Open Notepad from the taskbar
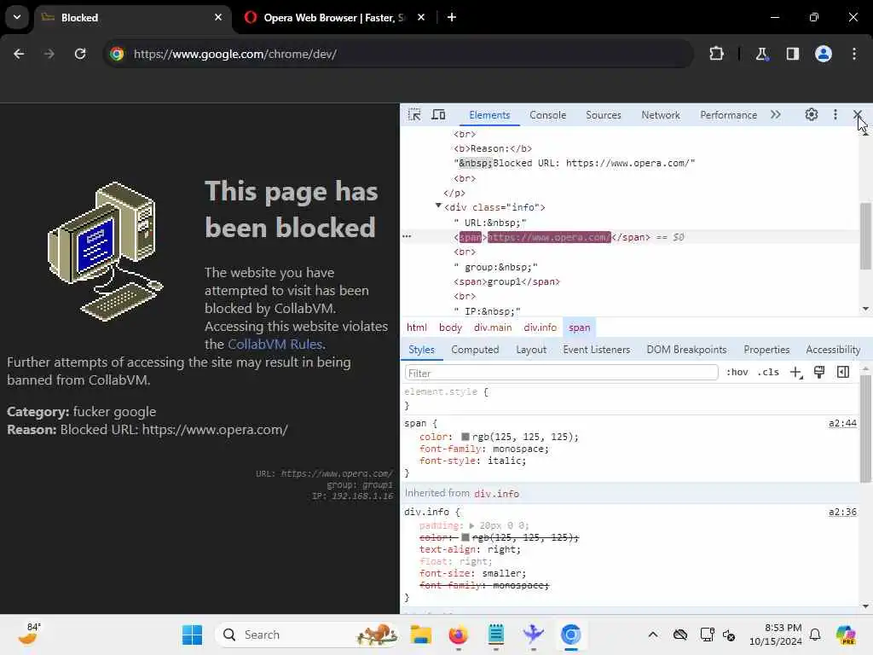The width and height of the screenshot is (873, 655). pyautogui.click(x=495, y=635)
